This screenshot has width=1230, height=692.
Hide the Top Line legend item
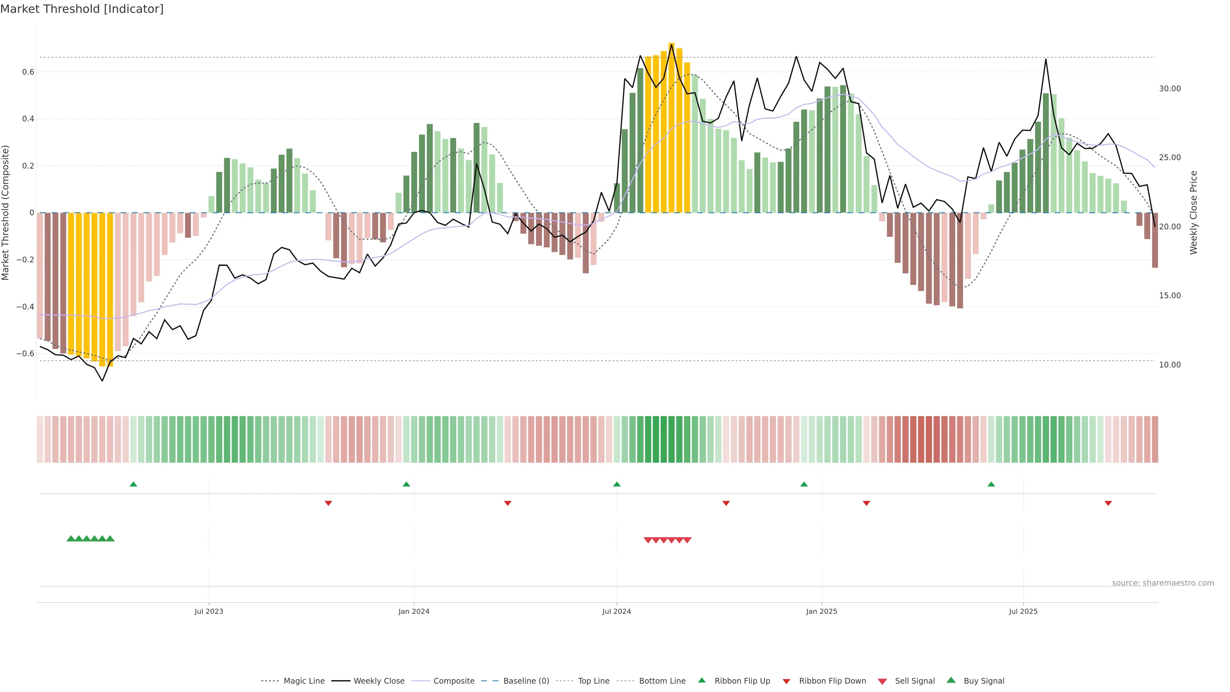pos(594,681)
